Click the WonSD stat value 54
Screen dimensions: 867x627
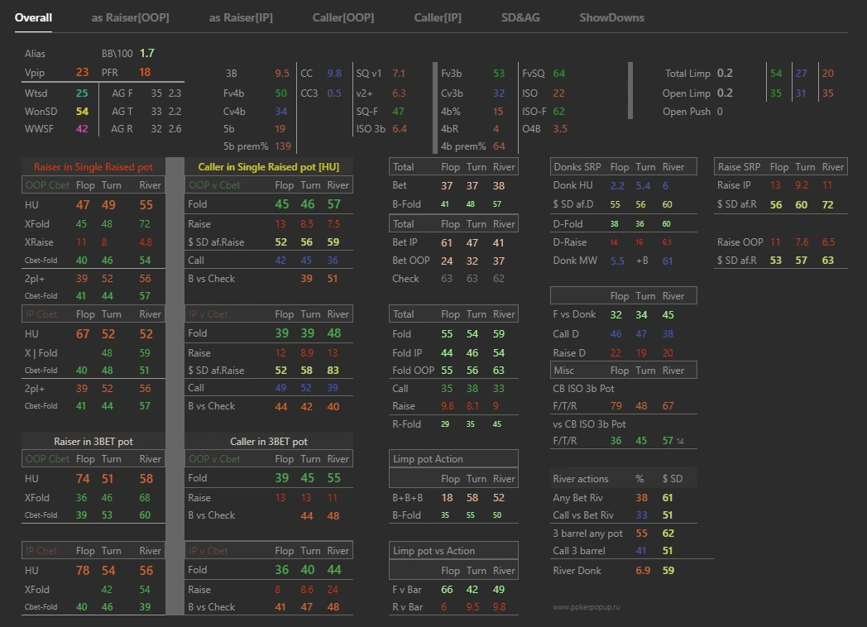tap(82, 111)
